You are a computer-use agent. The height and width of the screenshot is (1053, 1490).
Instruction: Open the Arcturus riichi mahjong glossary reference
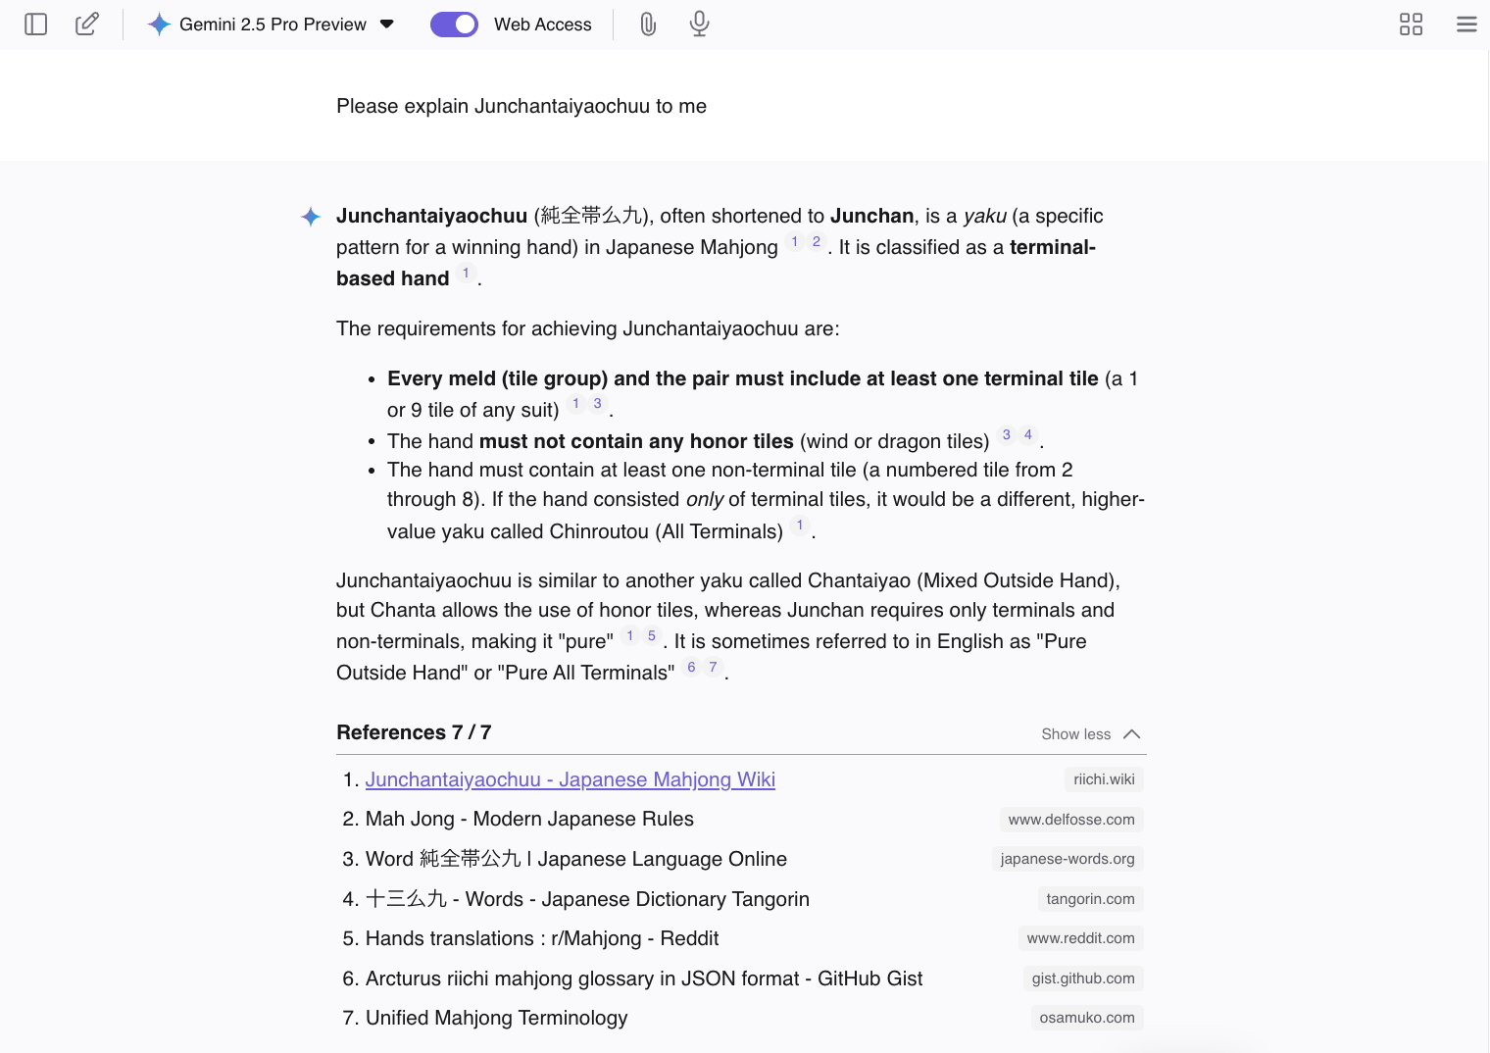coord(644,978)
